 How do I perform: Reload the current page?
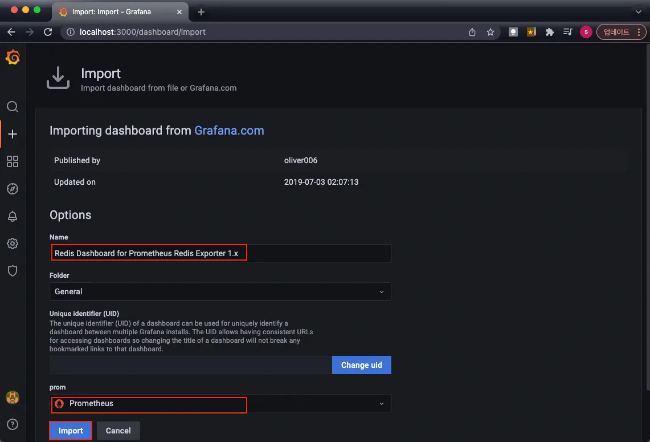point(48,32)
